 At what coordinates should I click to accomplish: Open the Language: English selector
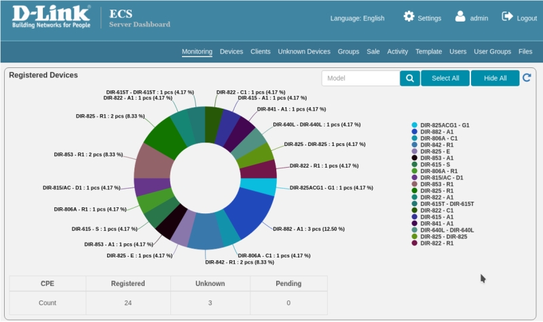tap(357, 18)
